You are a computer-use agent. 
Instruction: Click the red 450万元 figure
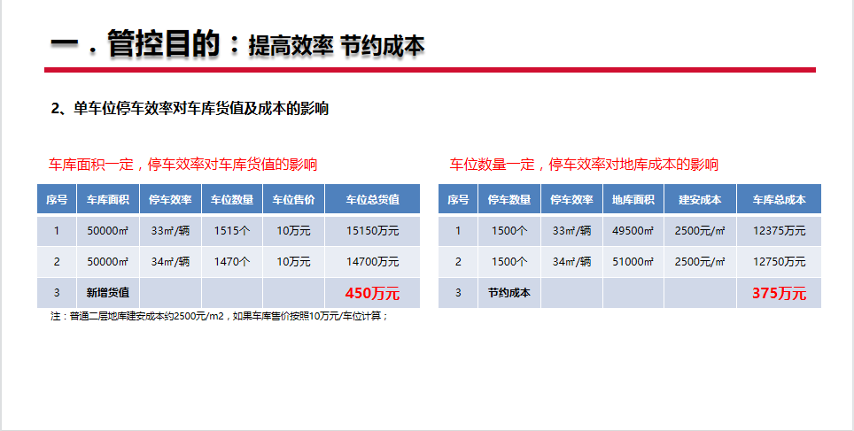(373, 293)
